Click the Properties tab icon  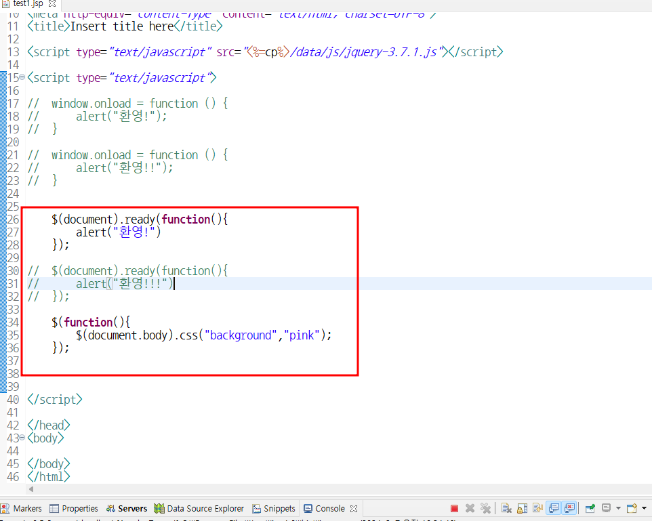click(x=54, y=509)
